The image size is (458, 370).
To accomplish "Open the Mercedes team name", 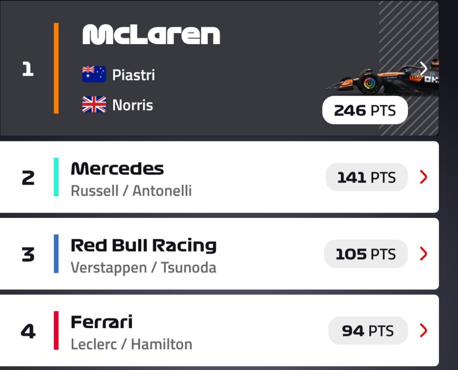I will 117,169.
